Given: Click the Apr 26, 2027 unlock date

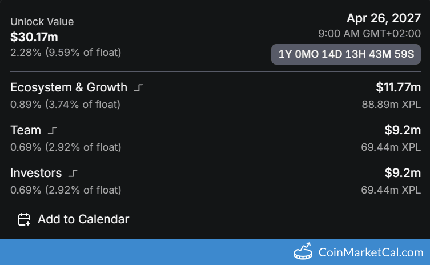Looking at the screenshot, I should [383, 18].
